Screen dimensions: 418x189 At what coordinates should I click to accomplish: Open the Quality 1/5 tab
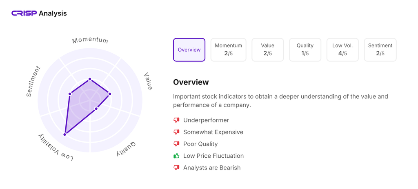(305, 50)
